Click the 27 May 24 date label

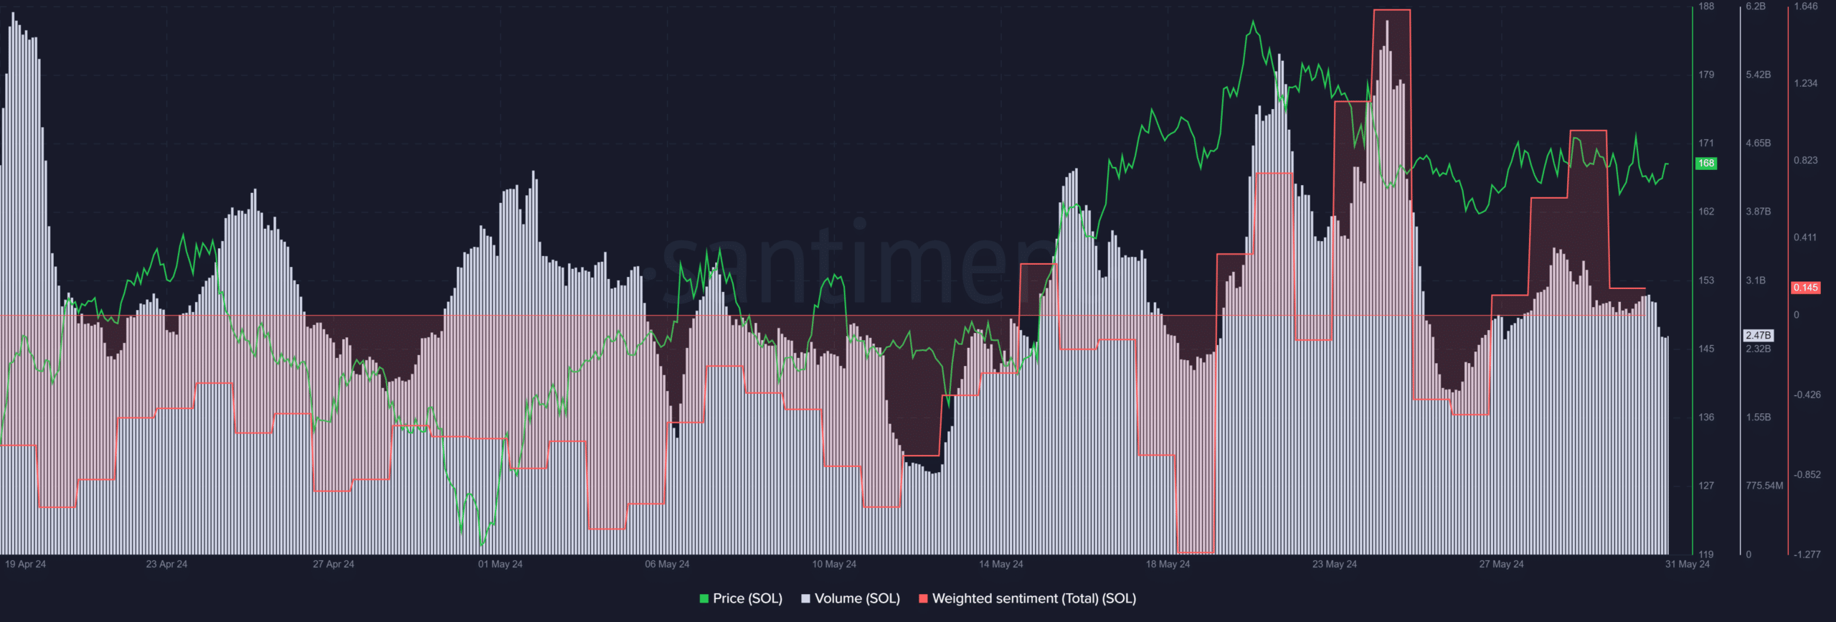pos(1502,565)
